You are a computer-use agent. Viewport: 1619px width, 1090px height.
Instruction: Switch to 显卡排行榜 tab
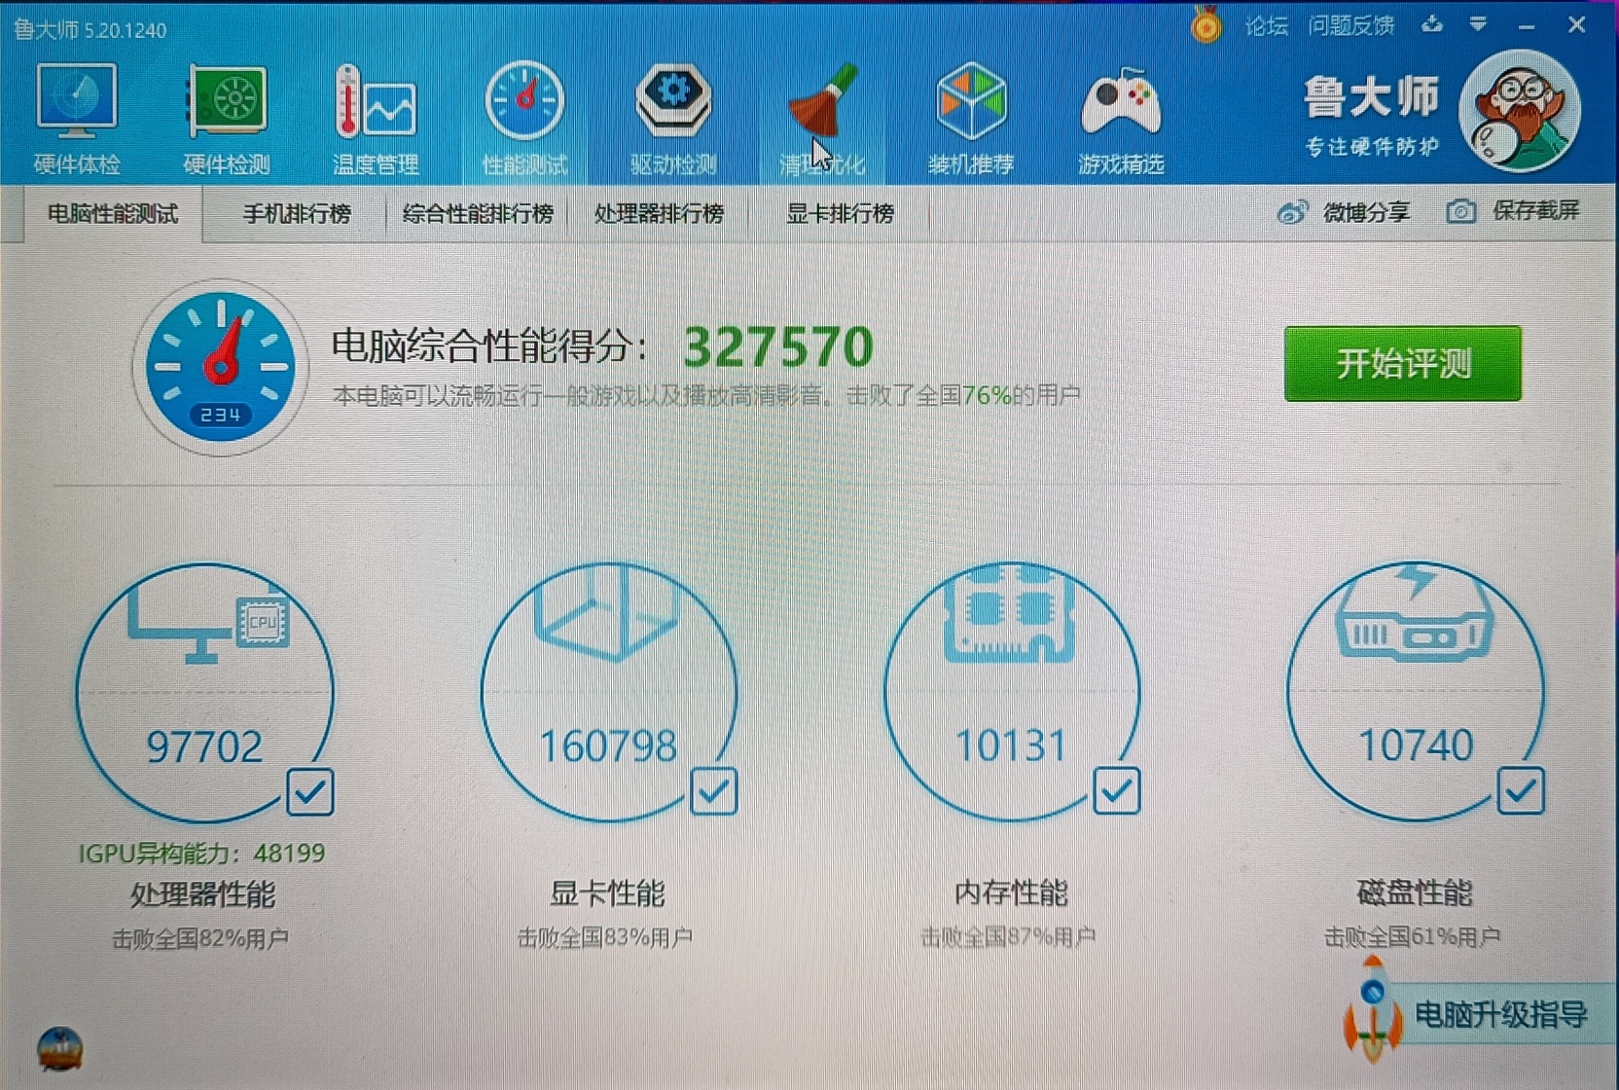coord(840,214)
